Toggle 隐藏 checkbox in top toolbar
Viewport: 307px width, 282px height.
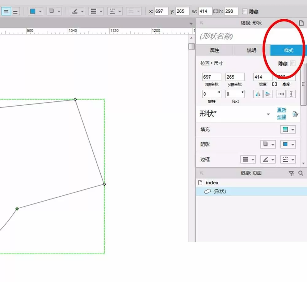point(245,11)
